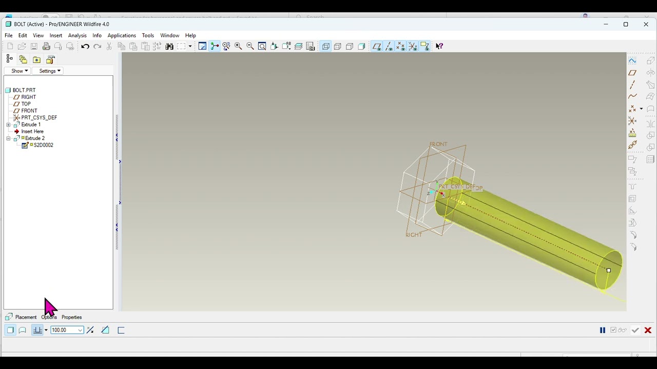The width and height of the screenshot is (657, 369).
Task: Open the View menu
Action: click(x=38, y=35)
